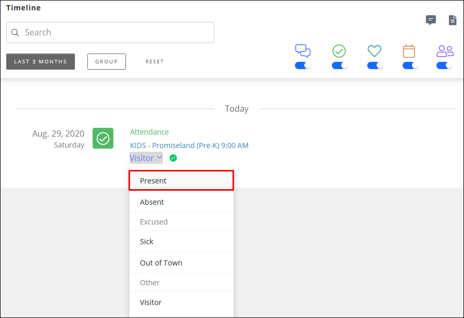The height and width of the screenshot is (318, 464).
Task: Click the orange calendar filter icon
Action: 409,51
